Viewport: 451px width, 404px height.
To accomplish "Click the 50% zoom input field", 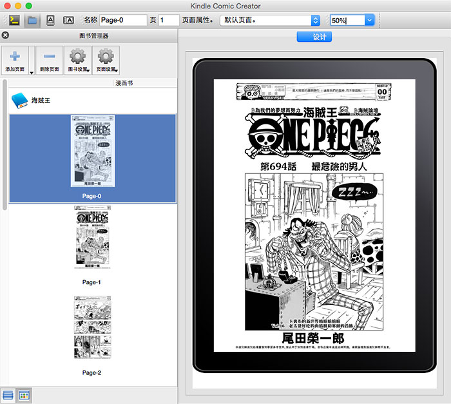I will pyautogui.click(x=347, y=20).
